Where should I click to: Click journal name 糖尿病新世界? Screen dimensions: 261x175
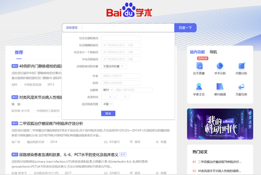click(x=36, y=142)
